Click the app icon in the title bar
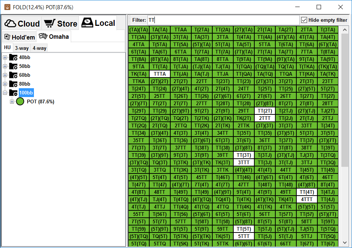This screenshot has height=248, width=352. pos(7,7)
